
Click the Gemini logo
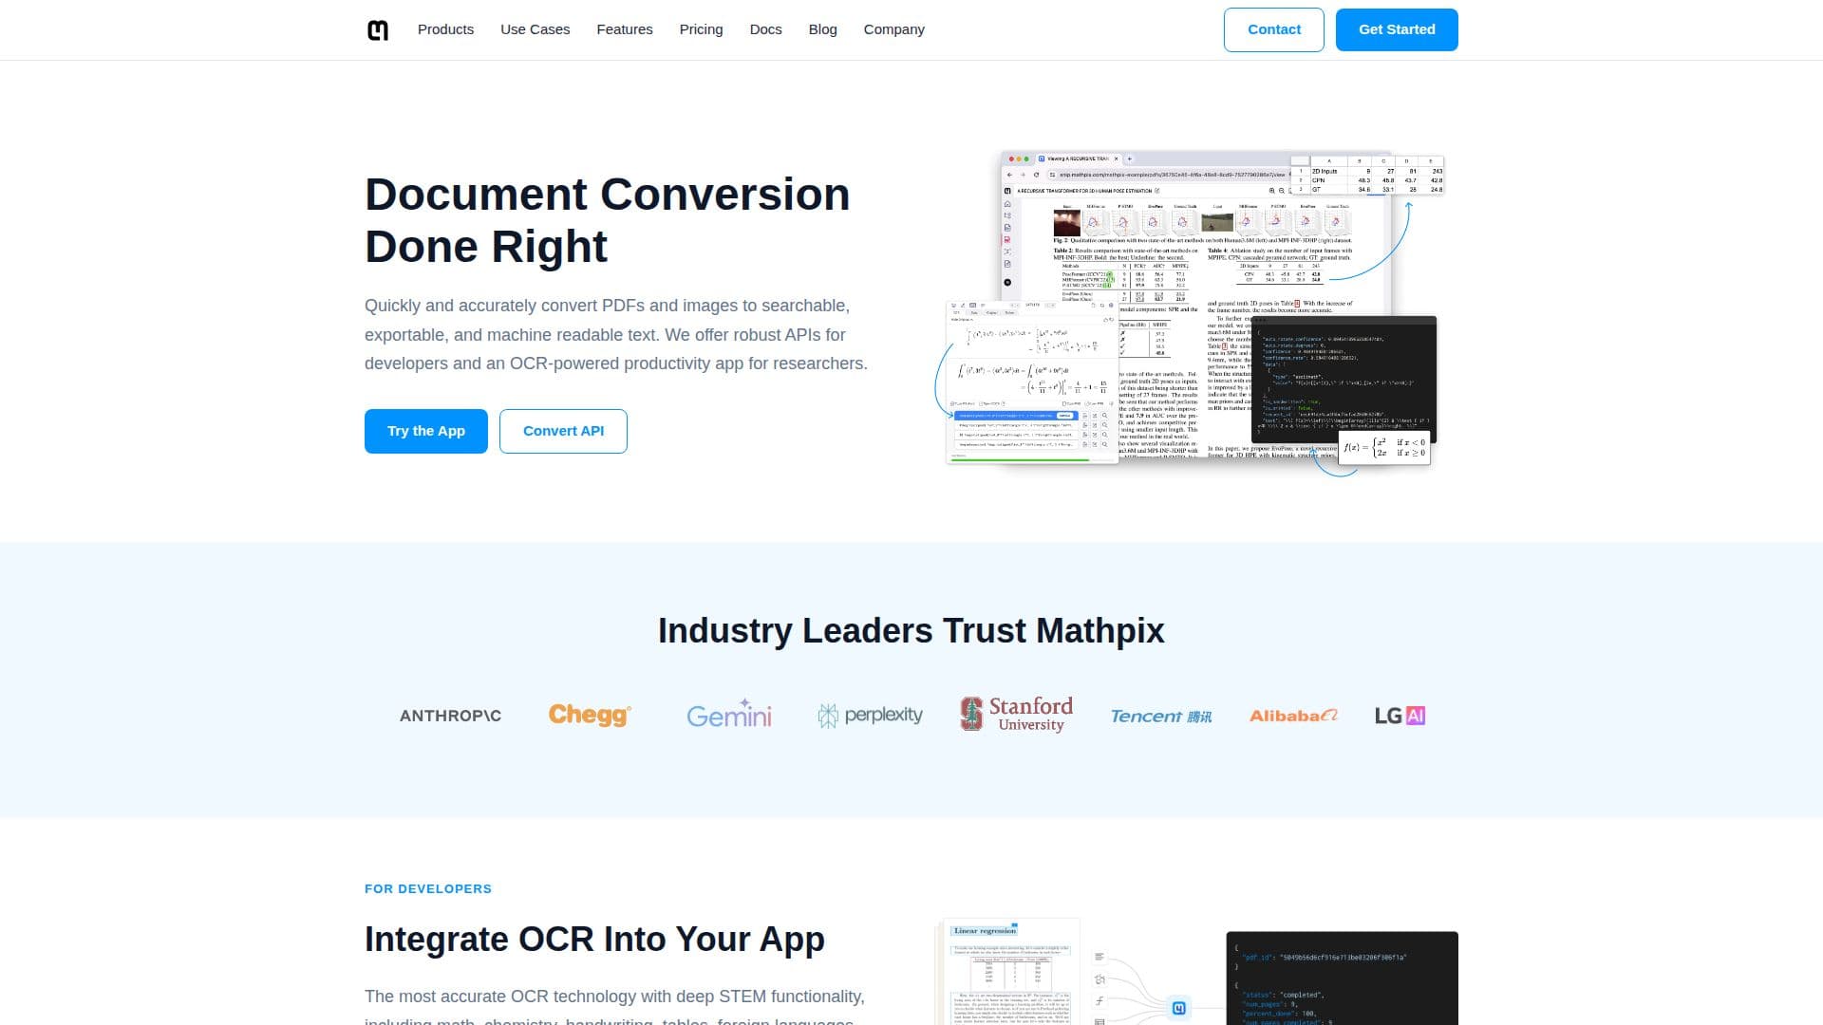point(729,714)
